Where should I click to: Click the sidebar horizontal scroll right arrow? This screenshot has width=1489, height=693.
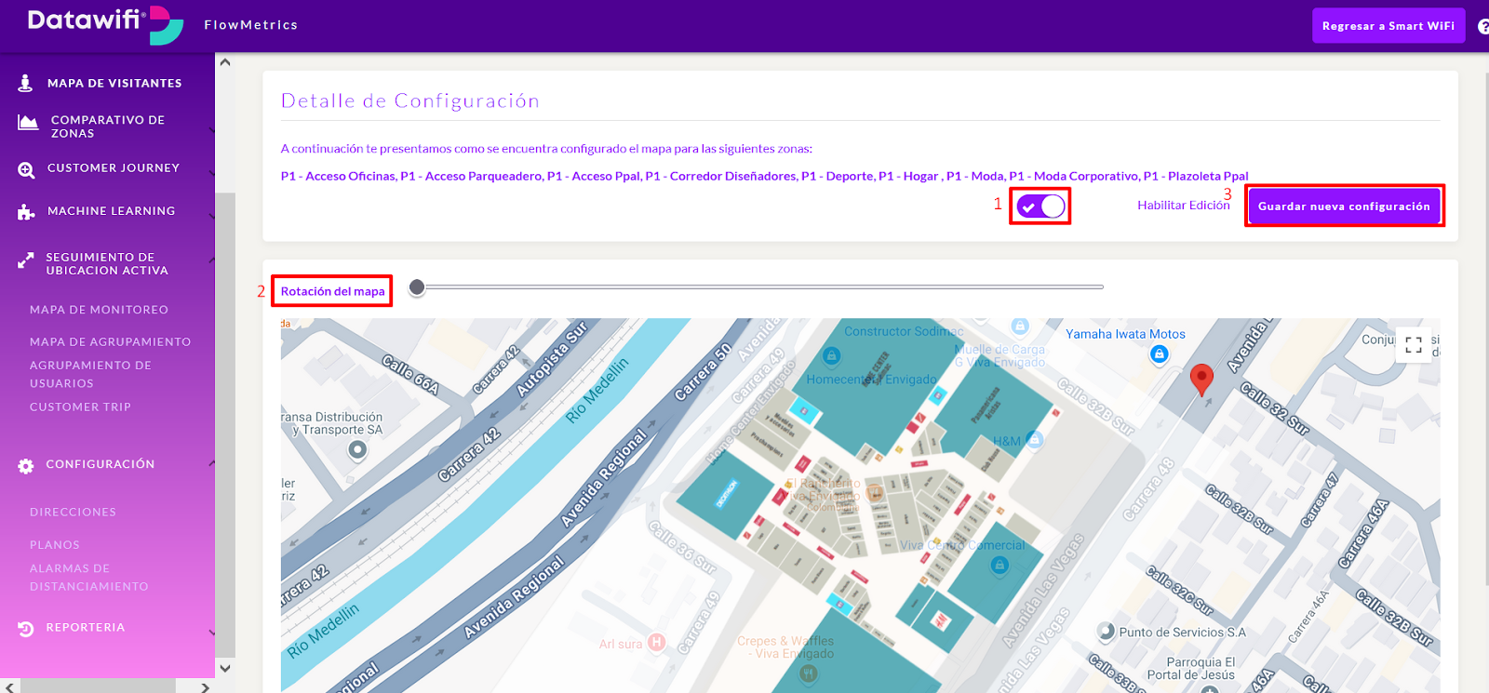tap(205, 686)
